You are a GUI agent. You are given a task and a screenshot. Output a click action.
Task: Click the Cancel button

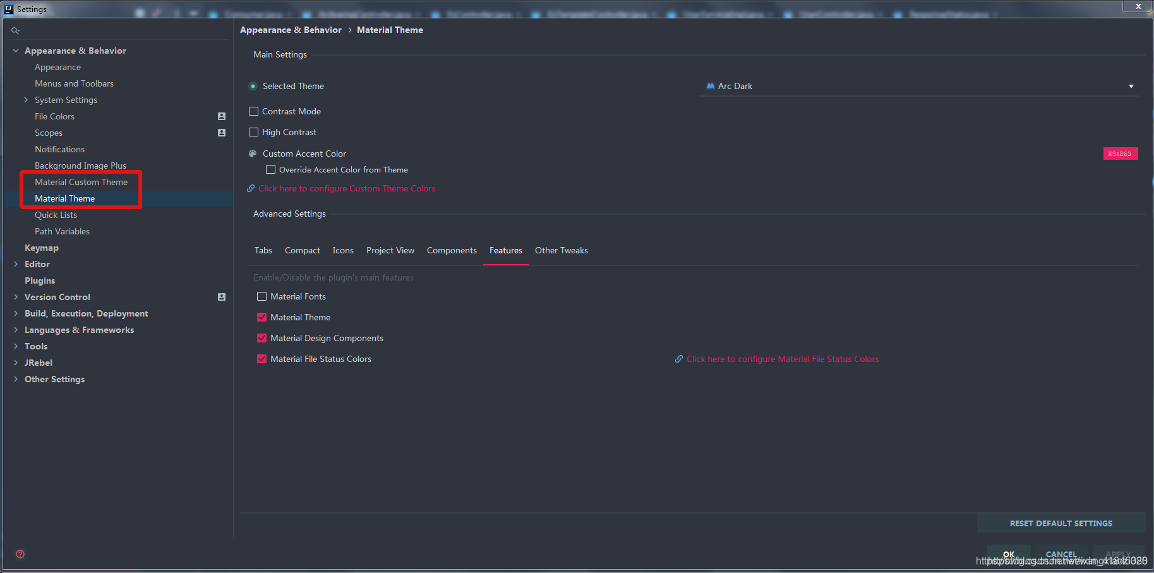pyautogui.click(x=1061, y=554)
